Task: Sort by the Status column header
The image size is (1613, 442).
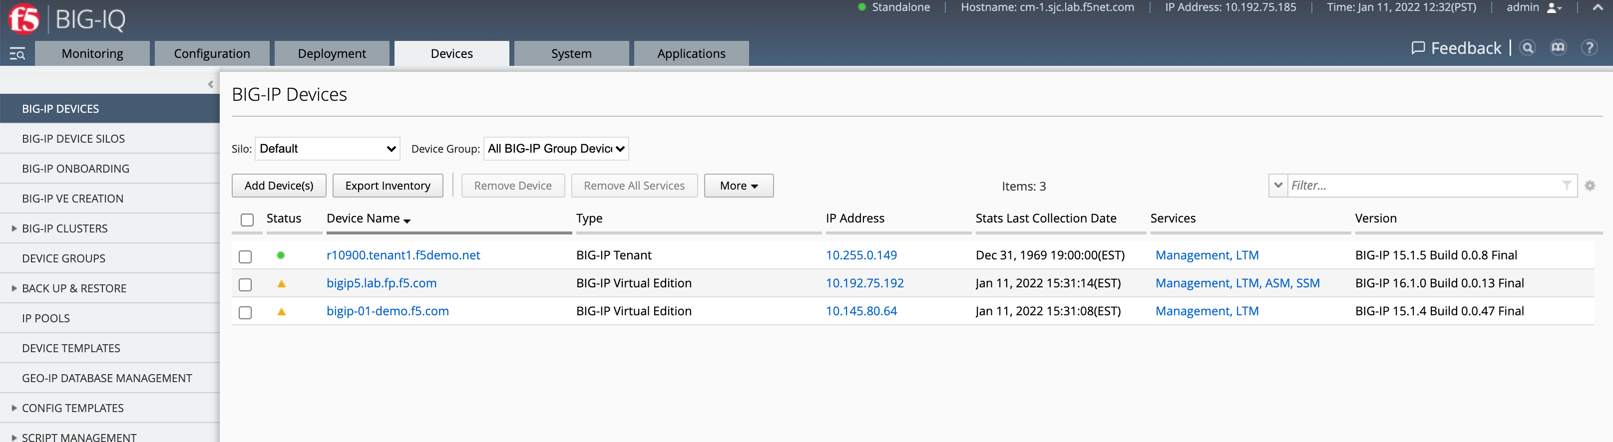Action: coord(284,219)
